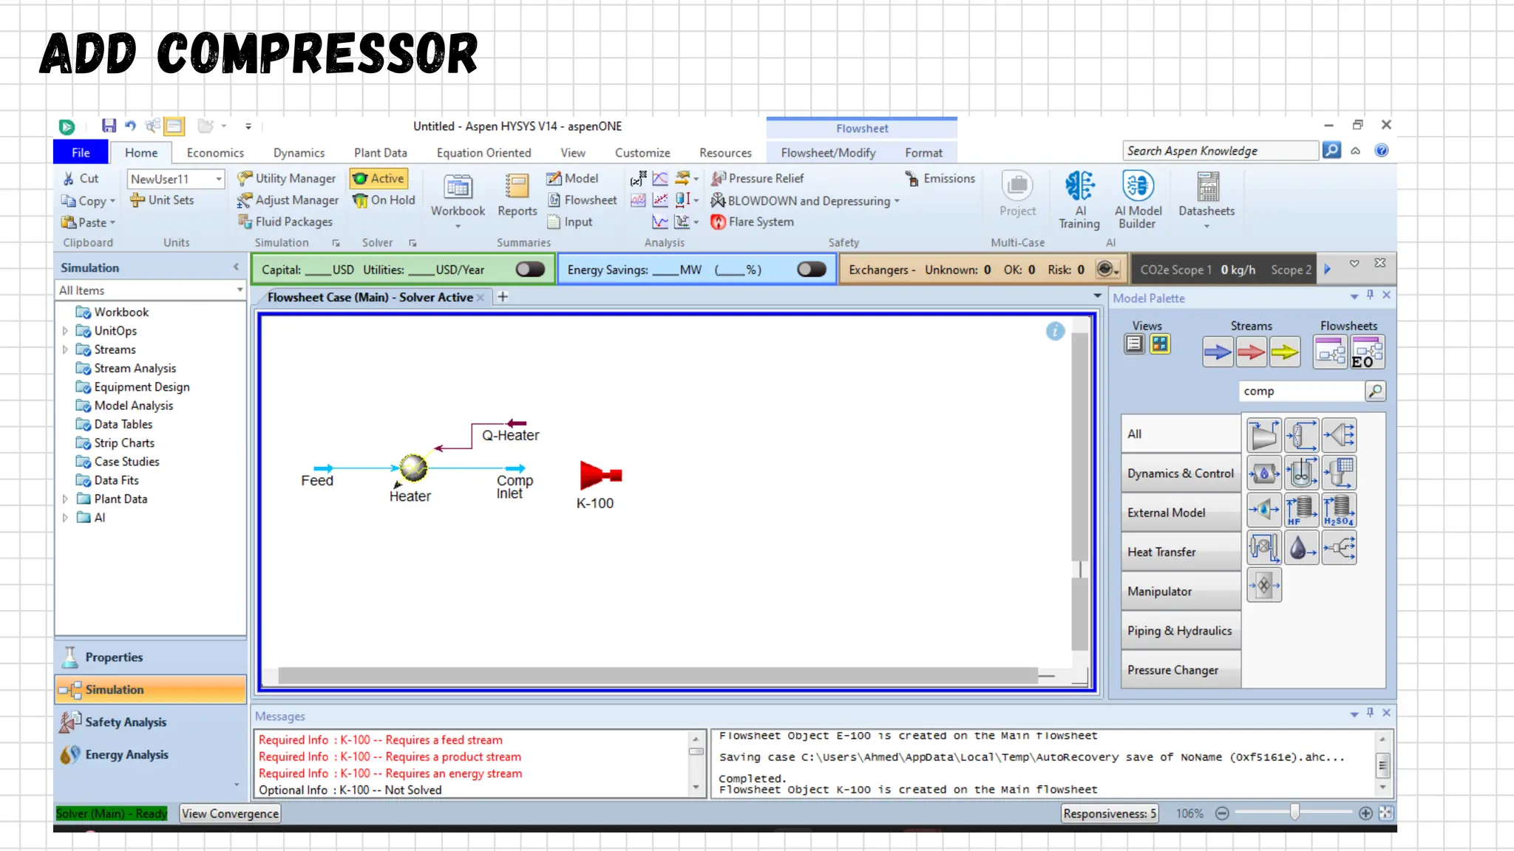Open the Flowsheet/Modify tab

(x=828, y=152)
